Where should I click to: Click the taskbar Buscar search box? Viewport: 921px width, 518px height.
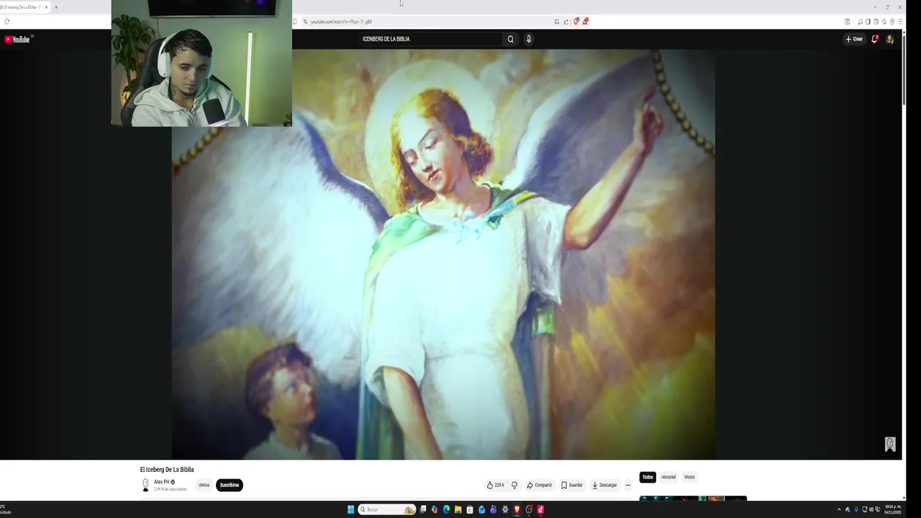click(x=387, y=509)
